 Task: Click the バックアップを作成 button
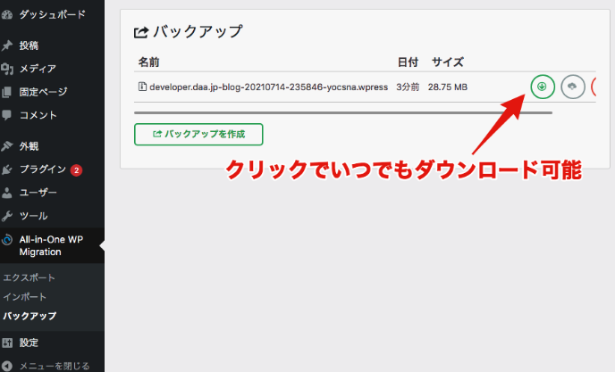(198, 135)
